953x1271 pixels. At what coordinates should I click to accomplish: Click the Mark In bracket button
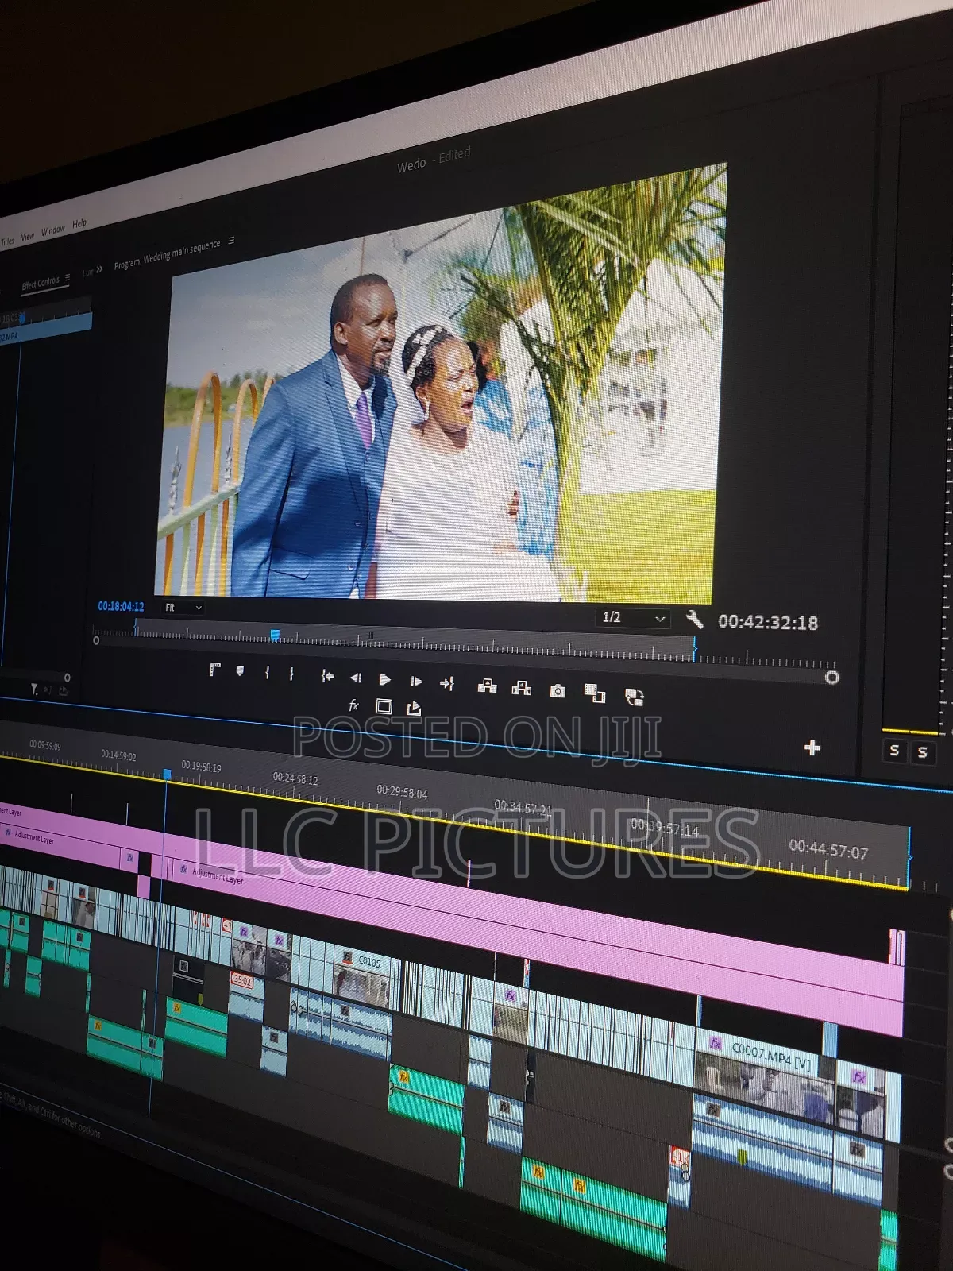(x=267, y=673)
